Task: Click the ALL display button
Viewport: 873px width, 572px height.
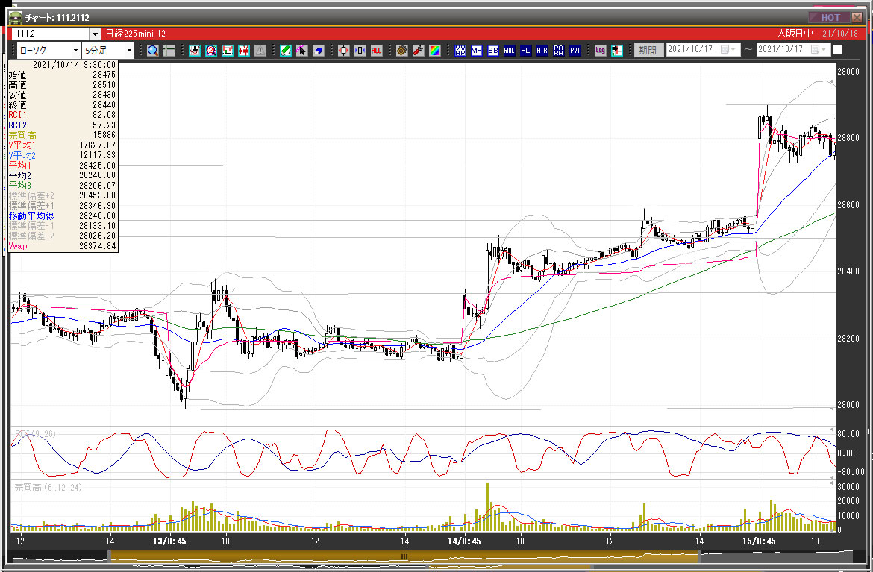Action: coord(376,51)
